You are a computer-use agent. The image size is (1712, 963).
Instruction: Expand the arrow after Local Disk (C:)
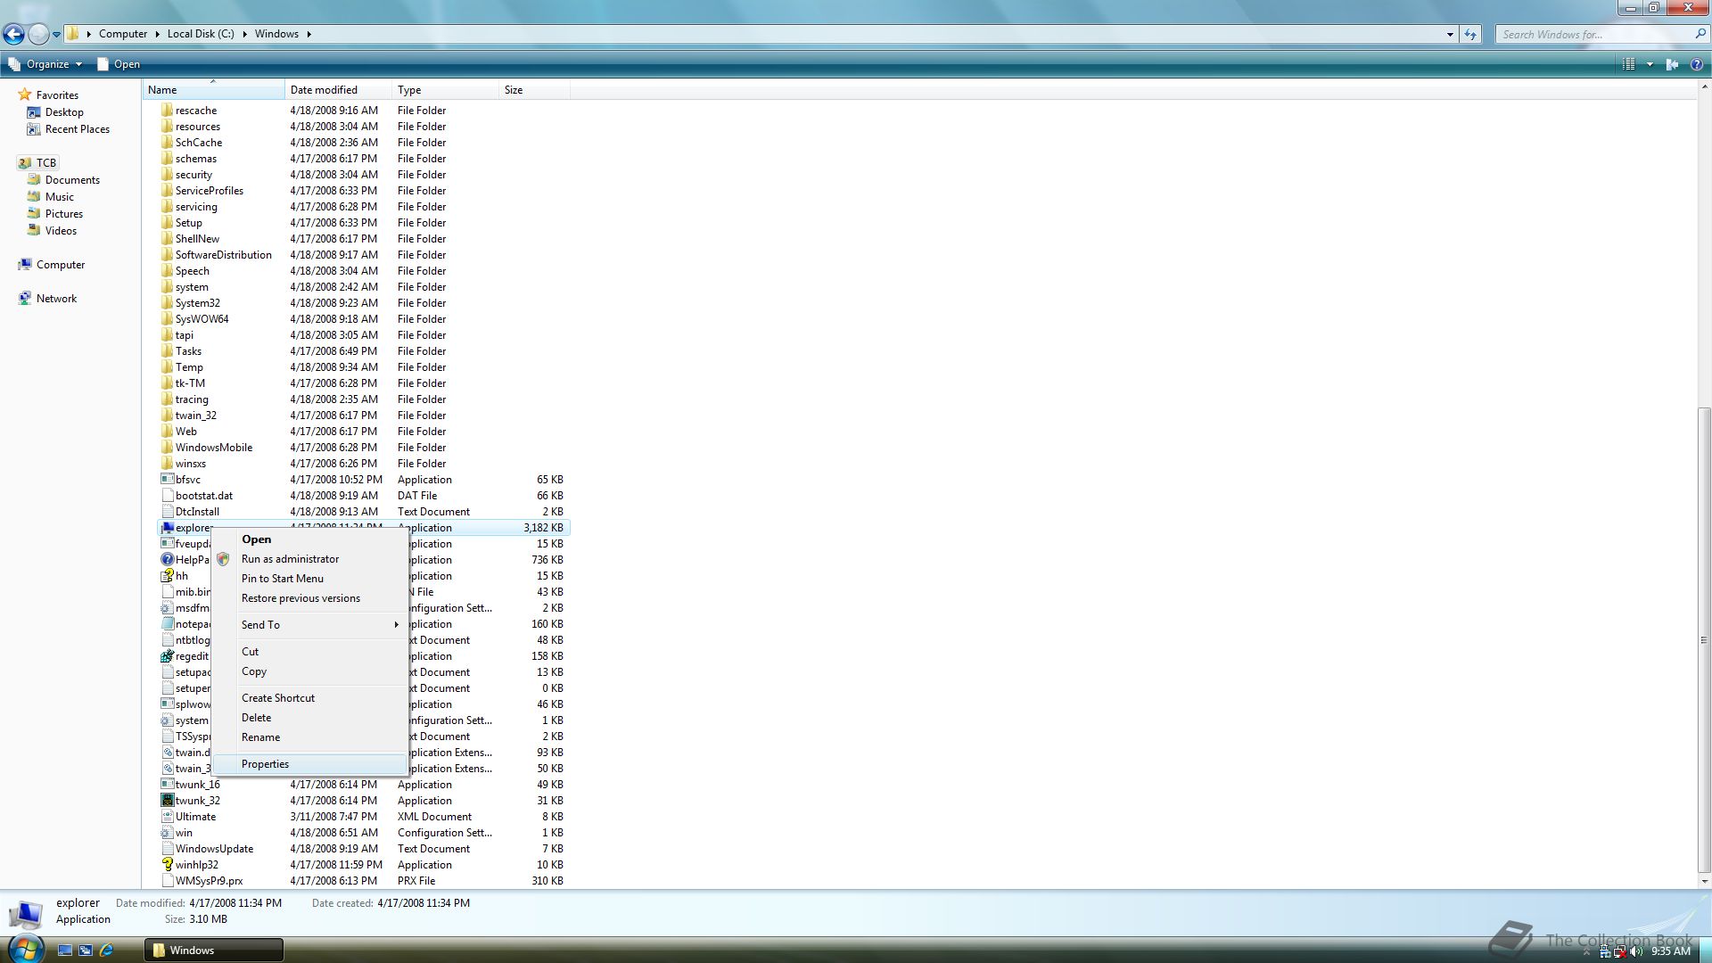[244, 34]
